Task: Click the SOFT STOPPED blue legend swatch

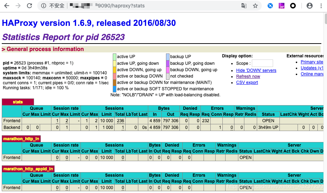Action: click(115, 89)
